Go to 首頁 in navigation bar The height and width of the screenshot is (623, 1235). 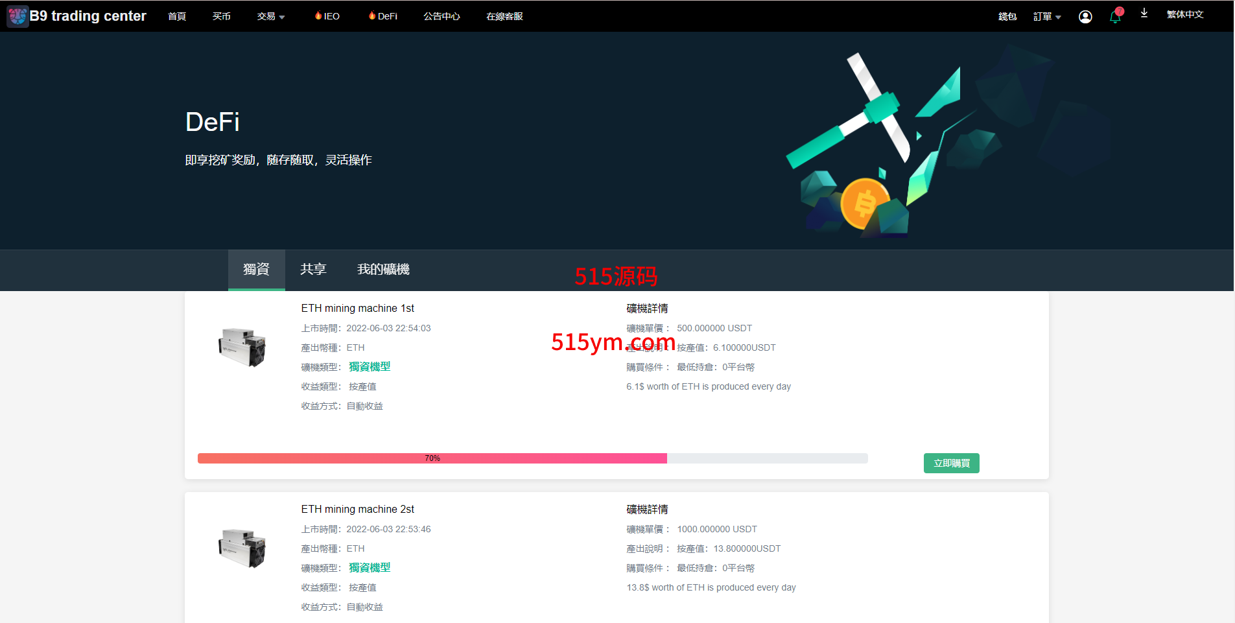[x=177, y=16]
